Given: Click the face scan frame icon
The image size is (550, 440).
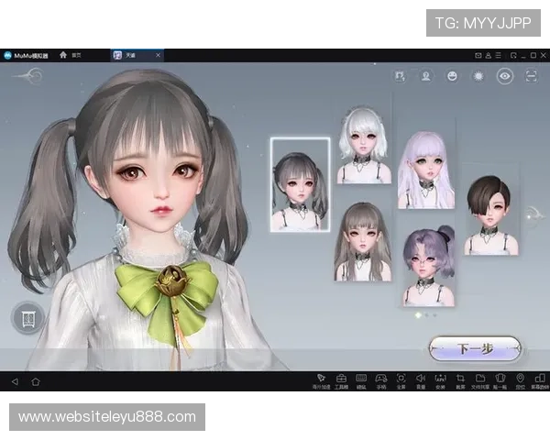Looking at the screenshot, I should (x=531, y=76).
